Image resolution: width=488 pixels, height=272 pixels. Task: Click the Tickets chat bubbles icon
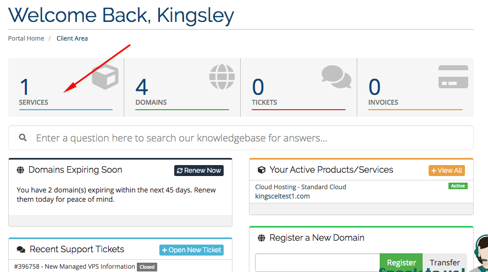tap(336, 77)
